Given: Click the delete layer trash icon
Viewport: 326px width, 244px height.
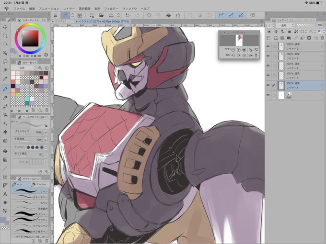Looking at the screenshot, I should (322, 38).
